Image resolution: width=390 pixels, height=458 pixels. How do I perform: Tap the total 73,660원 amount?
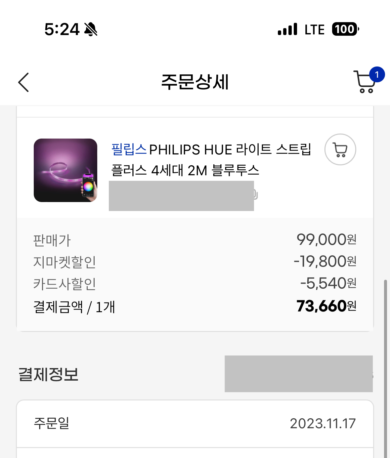point(326,306)
